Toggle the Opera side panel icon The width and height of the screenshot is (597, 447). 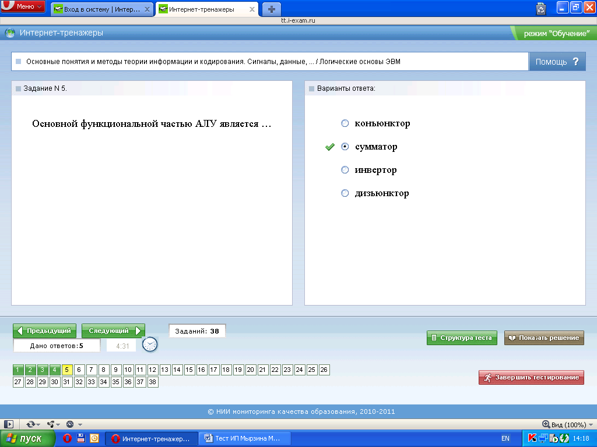click(8, 424)
